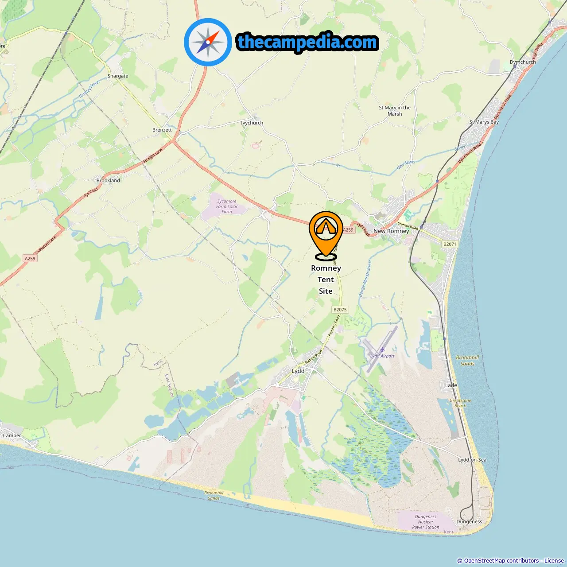Click the Sycamore Farm Solar Farm area

[x=227, y=206]
